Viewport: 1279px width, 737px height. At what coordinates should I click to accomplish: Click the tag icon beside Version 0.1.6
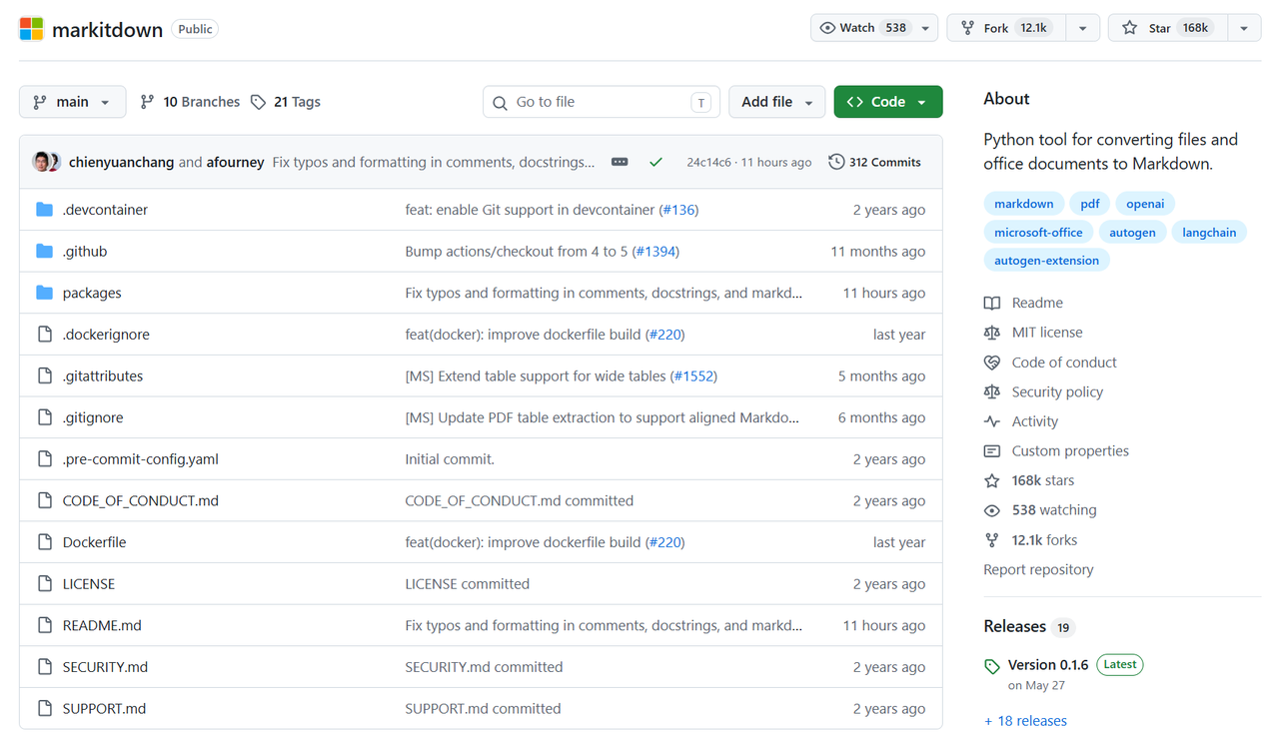point(992,666)
